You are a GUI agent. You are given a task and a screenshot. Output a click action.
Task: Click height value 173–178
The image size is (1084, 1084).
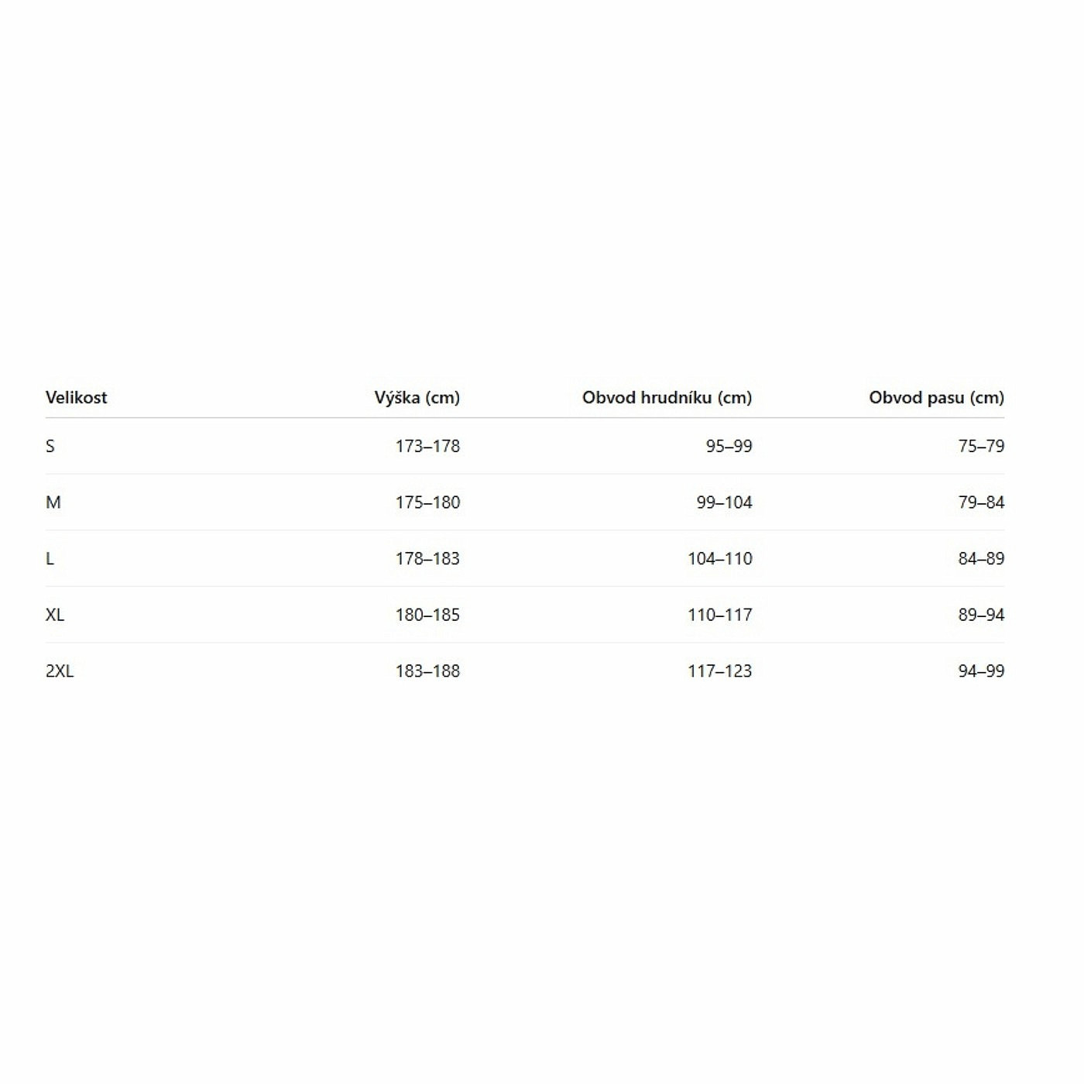427,446
